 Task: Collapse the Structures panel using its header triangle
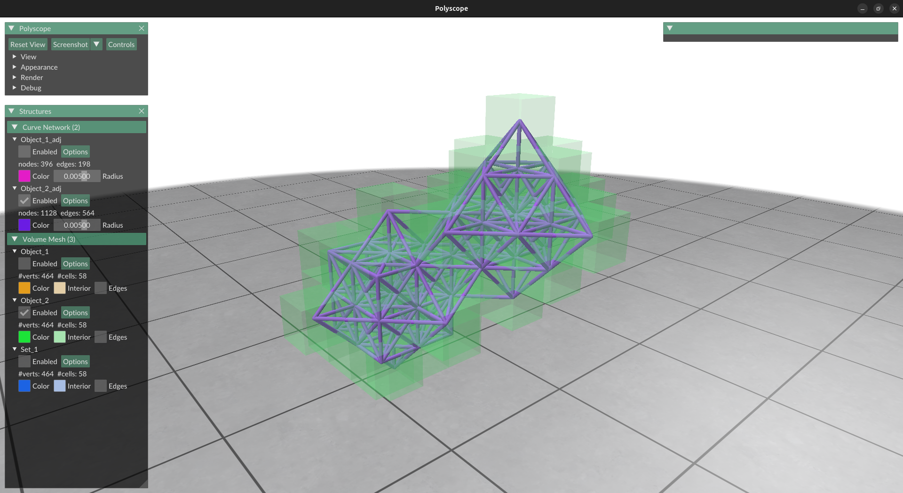point(12,111)
